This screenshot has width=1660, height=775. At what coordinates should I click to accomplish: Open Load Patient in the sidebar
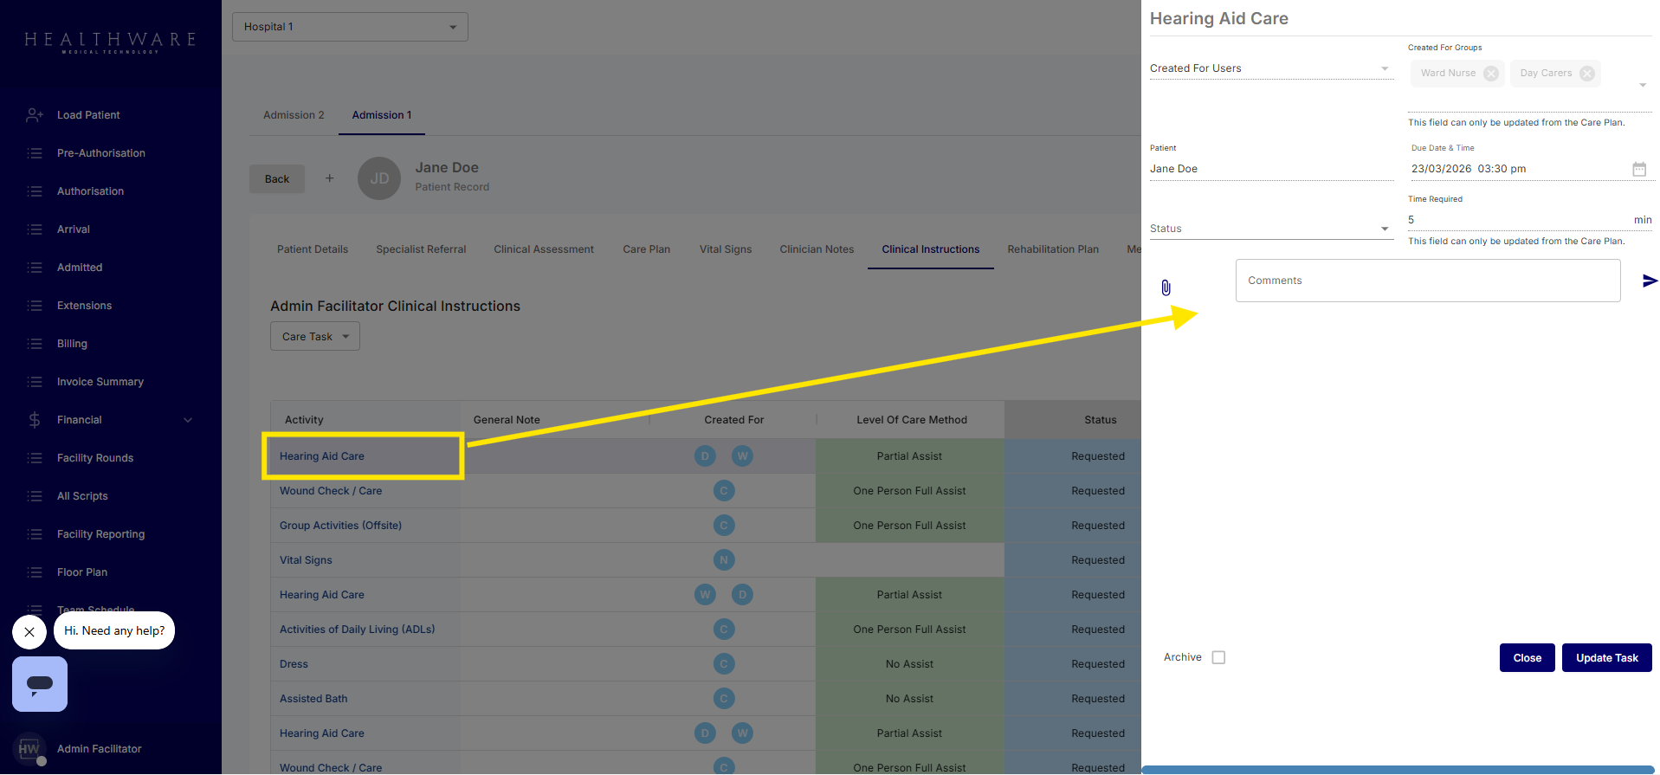tap(88, 115)
